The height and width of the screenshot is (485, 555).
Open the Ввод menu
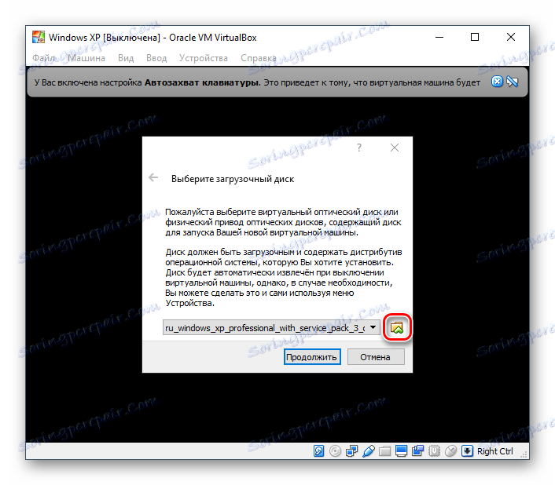pyautogui.click(x=156, y=58)
